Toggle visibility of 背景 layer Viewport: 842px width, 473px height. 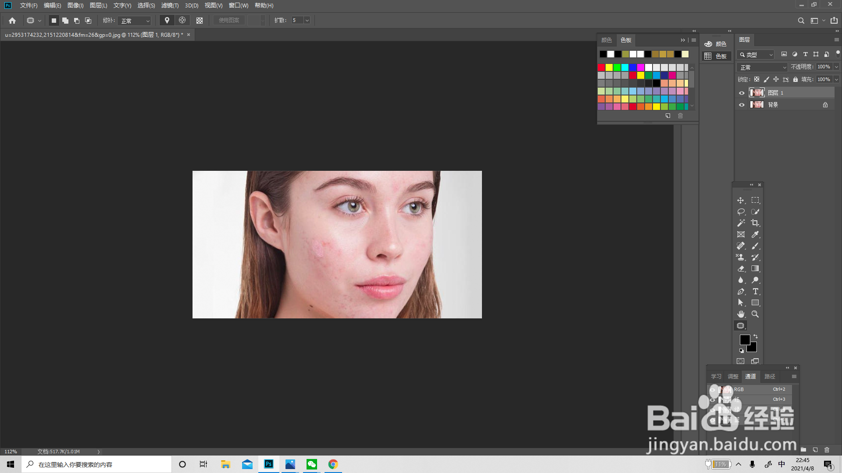tap(742, 105)
